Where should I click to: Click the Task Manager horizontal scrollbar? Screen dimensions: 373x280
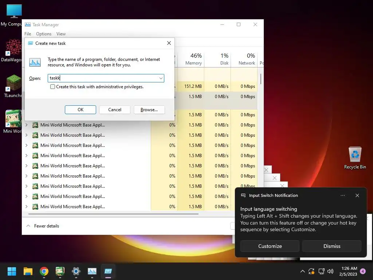[114, 214]
